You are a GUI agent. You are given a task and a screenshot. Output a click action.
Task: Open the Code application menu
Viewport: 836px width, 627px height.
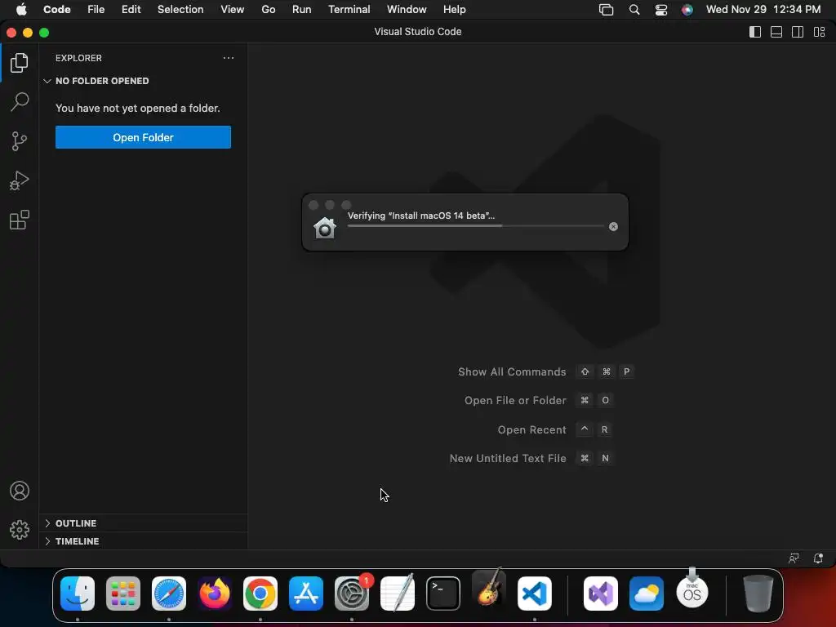coord(57,10)
